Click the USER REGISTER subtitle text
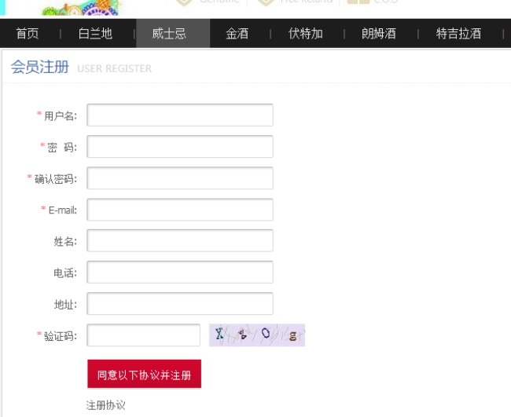 point(115,68)
